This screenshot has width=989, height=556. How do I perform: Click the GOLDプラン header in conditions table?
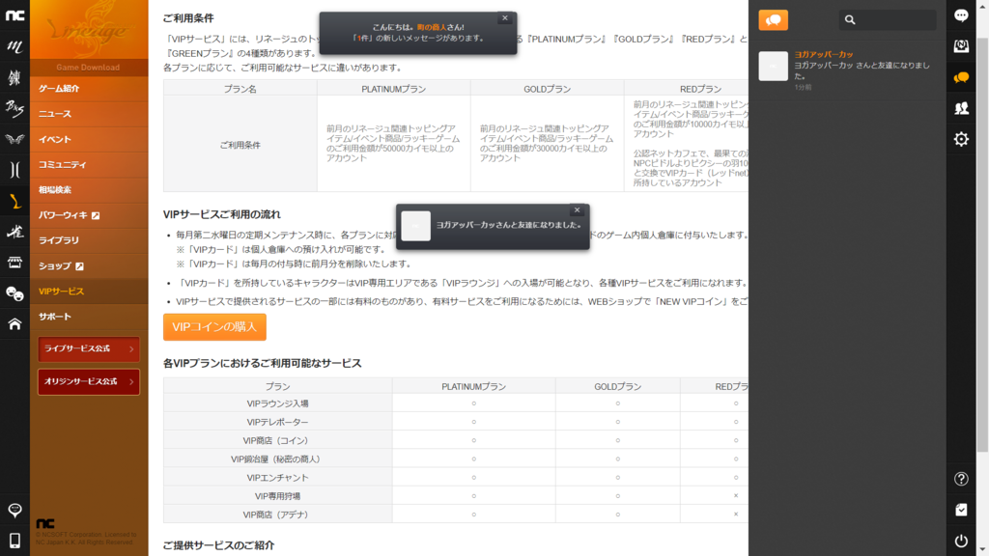(547, 89)
